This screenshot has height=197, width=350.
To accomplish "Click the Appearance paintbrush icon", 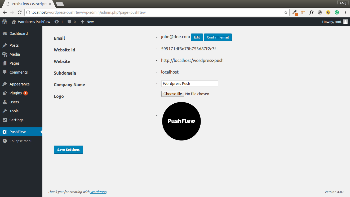I will point(5,84).
